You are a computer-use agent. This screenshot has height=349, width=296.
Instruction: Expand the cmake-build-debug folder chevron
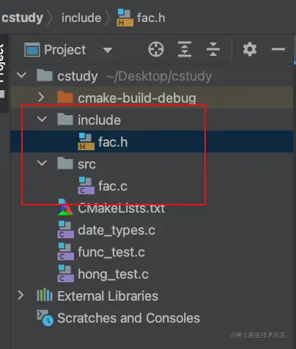pos(41,98)
